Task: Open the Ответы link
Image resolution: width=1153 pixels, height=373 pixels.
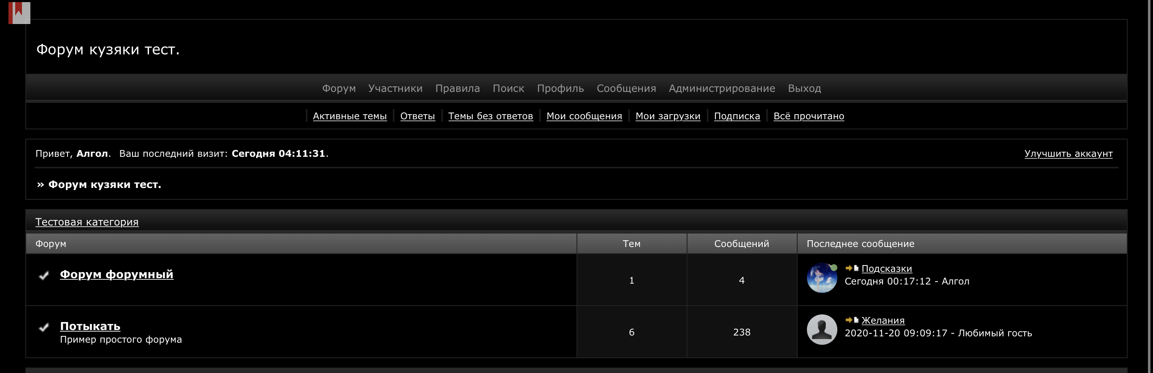Action: (x=418, y=116)
